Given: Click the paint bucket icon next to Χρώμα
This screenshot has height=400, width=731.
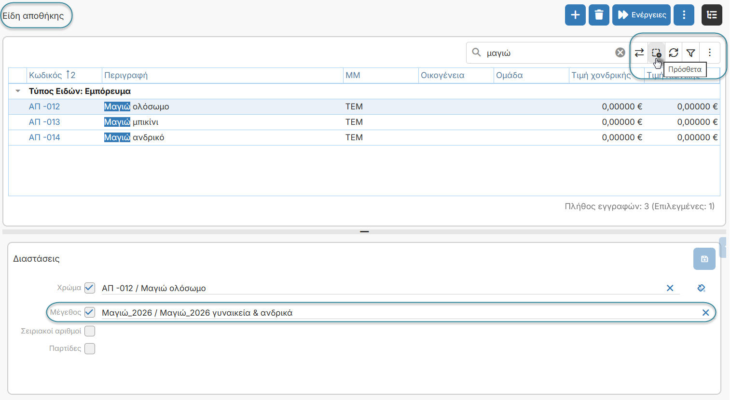Looking at the screenshot, I should tap(702, 288).
